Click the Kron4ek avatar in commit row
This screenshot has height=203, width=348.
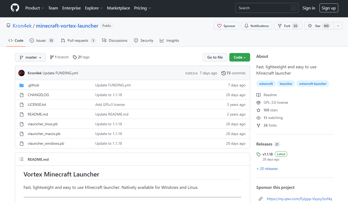22,73
